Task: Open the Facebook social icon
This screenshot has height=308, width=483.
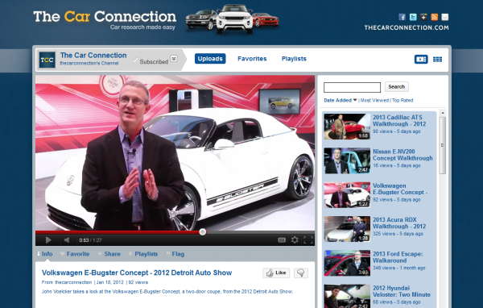Action: [402, 17]
